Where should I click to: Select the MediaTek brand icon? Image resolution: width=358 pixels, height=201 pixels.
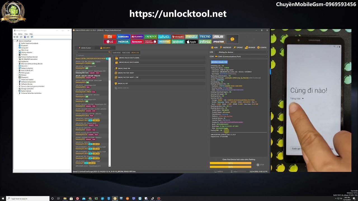click(164, 42)
